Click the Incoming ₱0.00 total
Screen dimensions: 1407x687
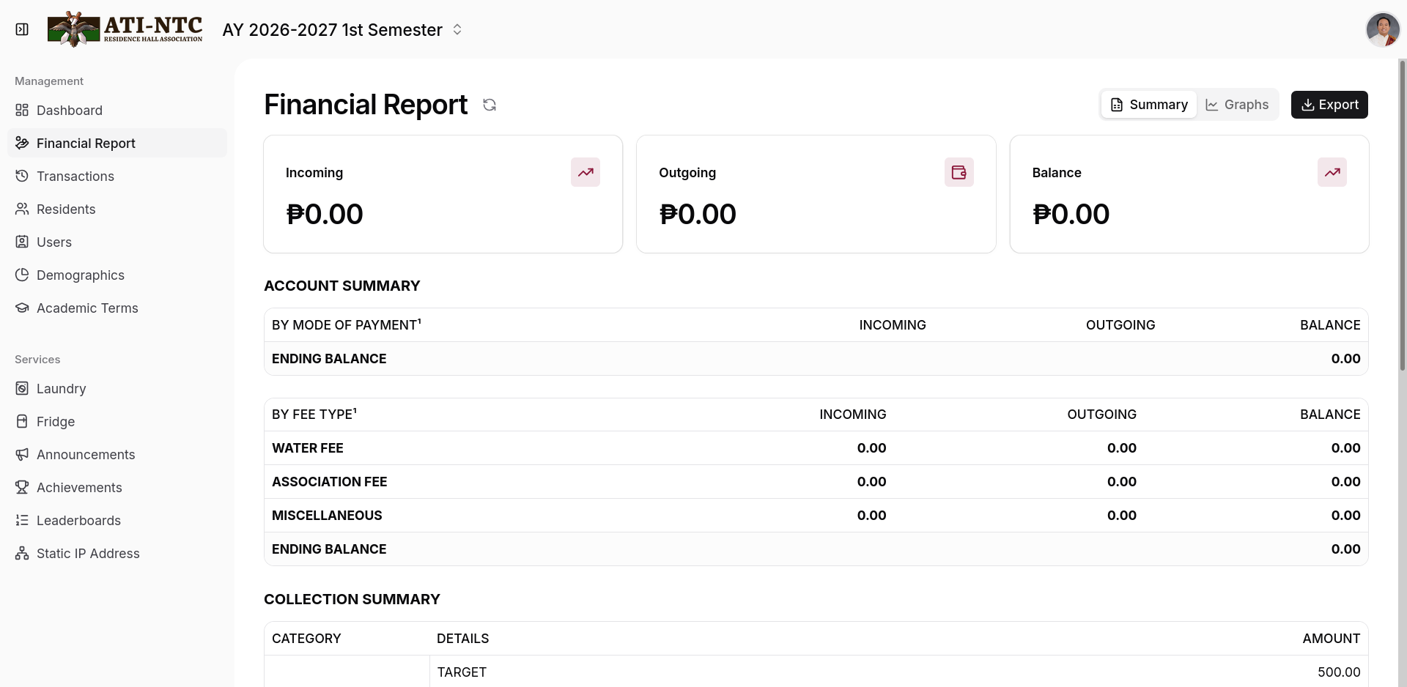(x=325, y=214)
